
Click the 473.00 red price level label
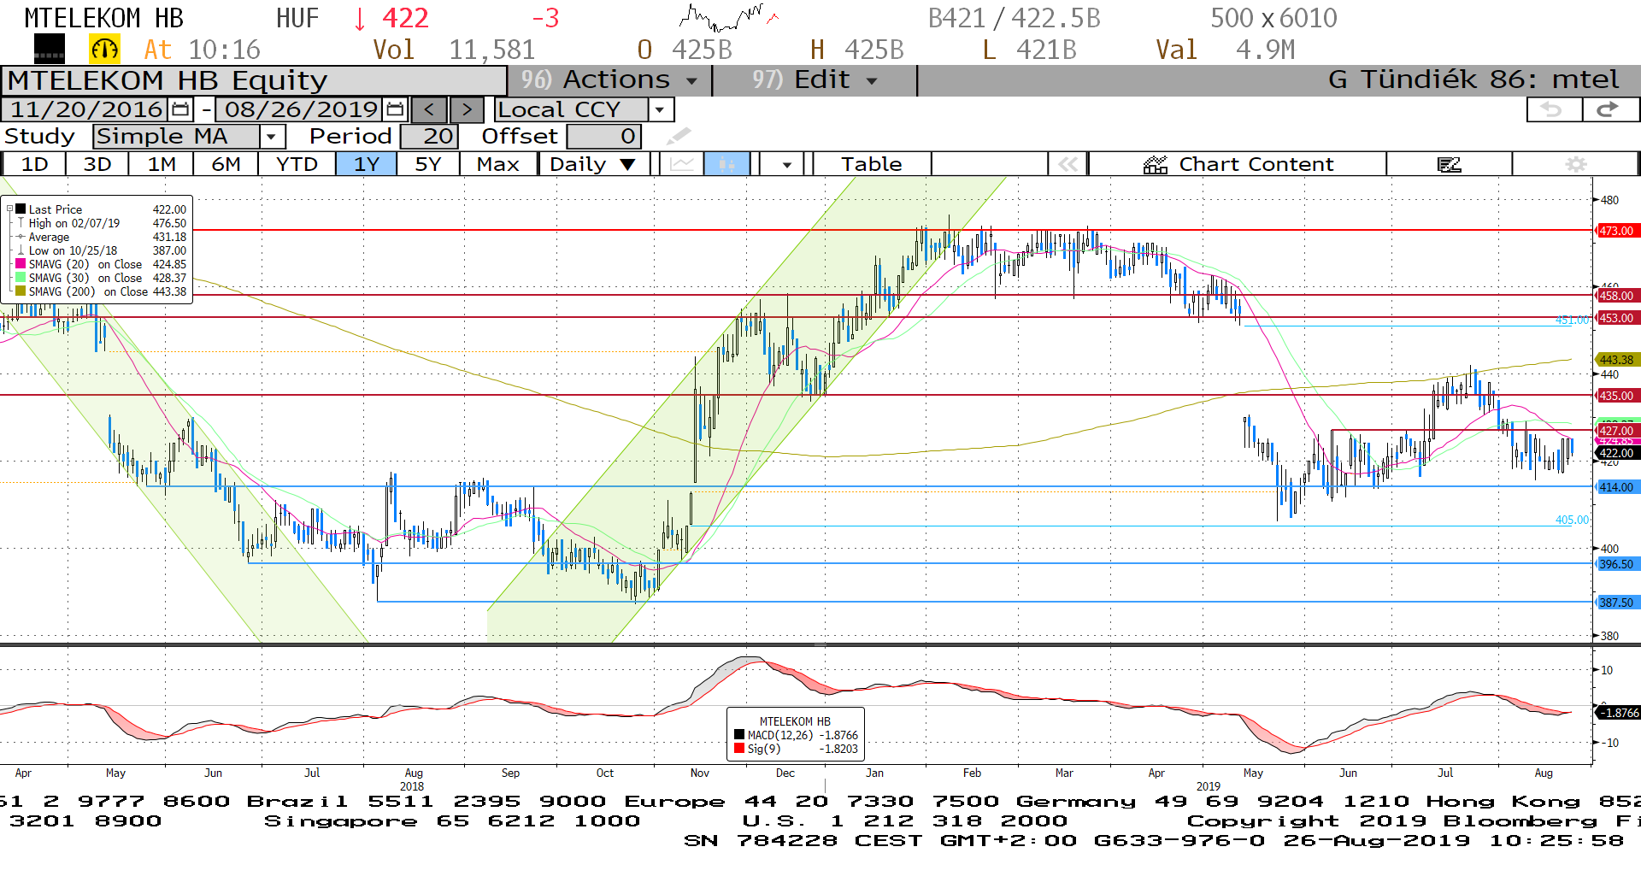pyautogui.click(x=1616, y=231)
